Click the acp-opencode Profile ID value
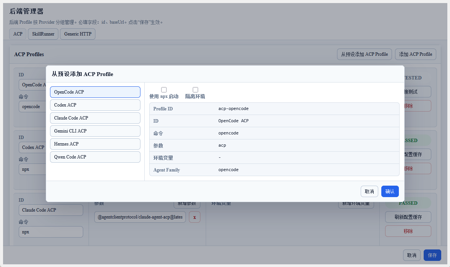This screenshot has height=267, width=450. [233, 109]
